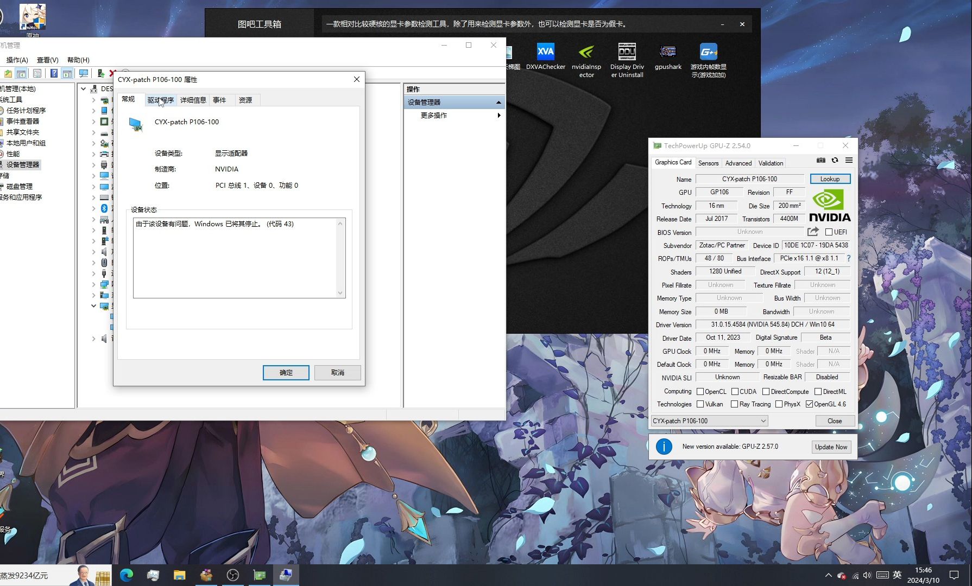The height and width of the screenshot is (586, 972).
Task: Toggle the Ray Tracing checkbox
Action: (734, 404)
